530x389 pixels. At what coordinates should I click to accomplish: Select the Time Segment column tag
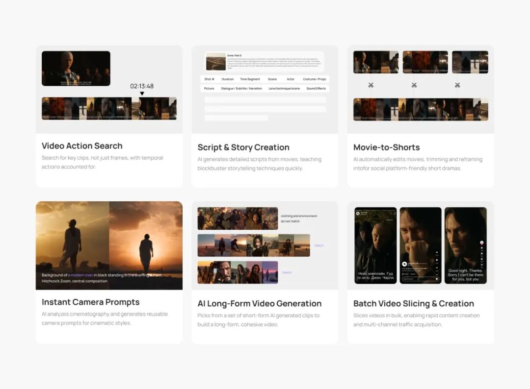tap(250, 79)
